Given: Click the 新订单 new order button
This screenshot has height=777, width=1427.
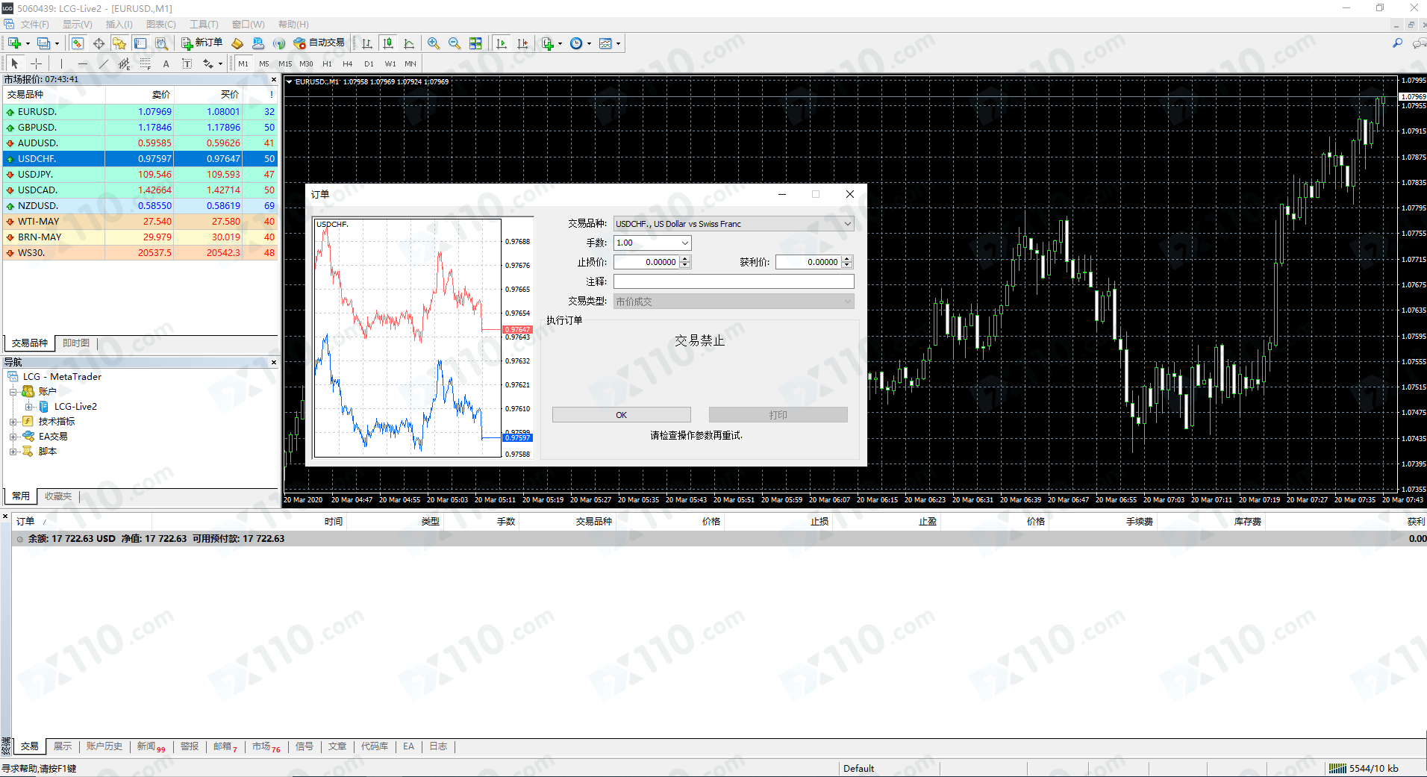Looking at the screenshot, I should [x=202, y=43].
